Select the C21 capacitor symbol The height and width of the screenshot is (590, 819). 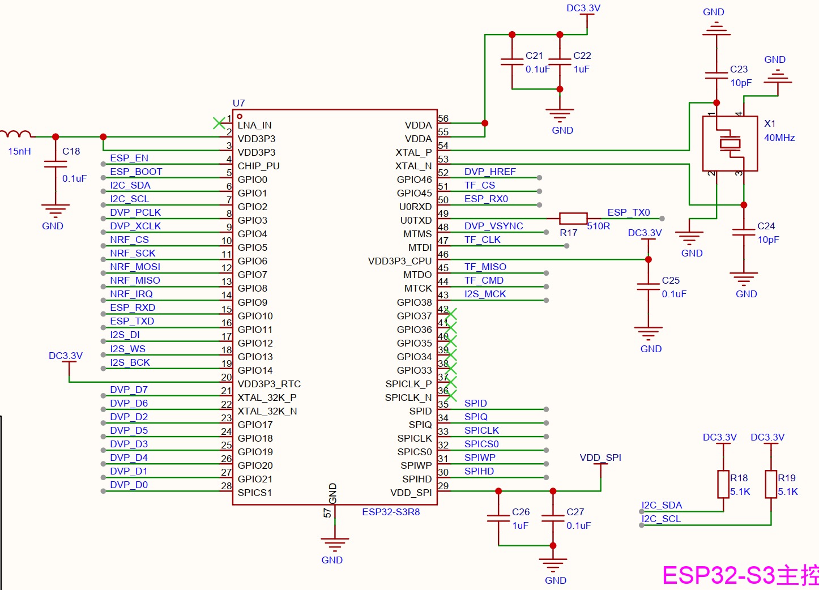(x=512, y=62)
